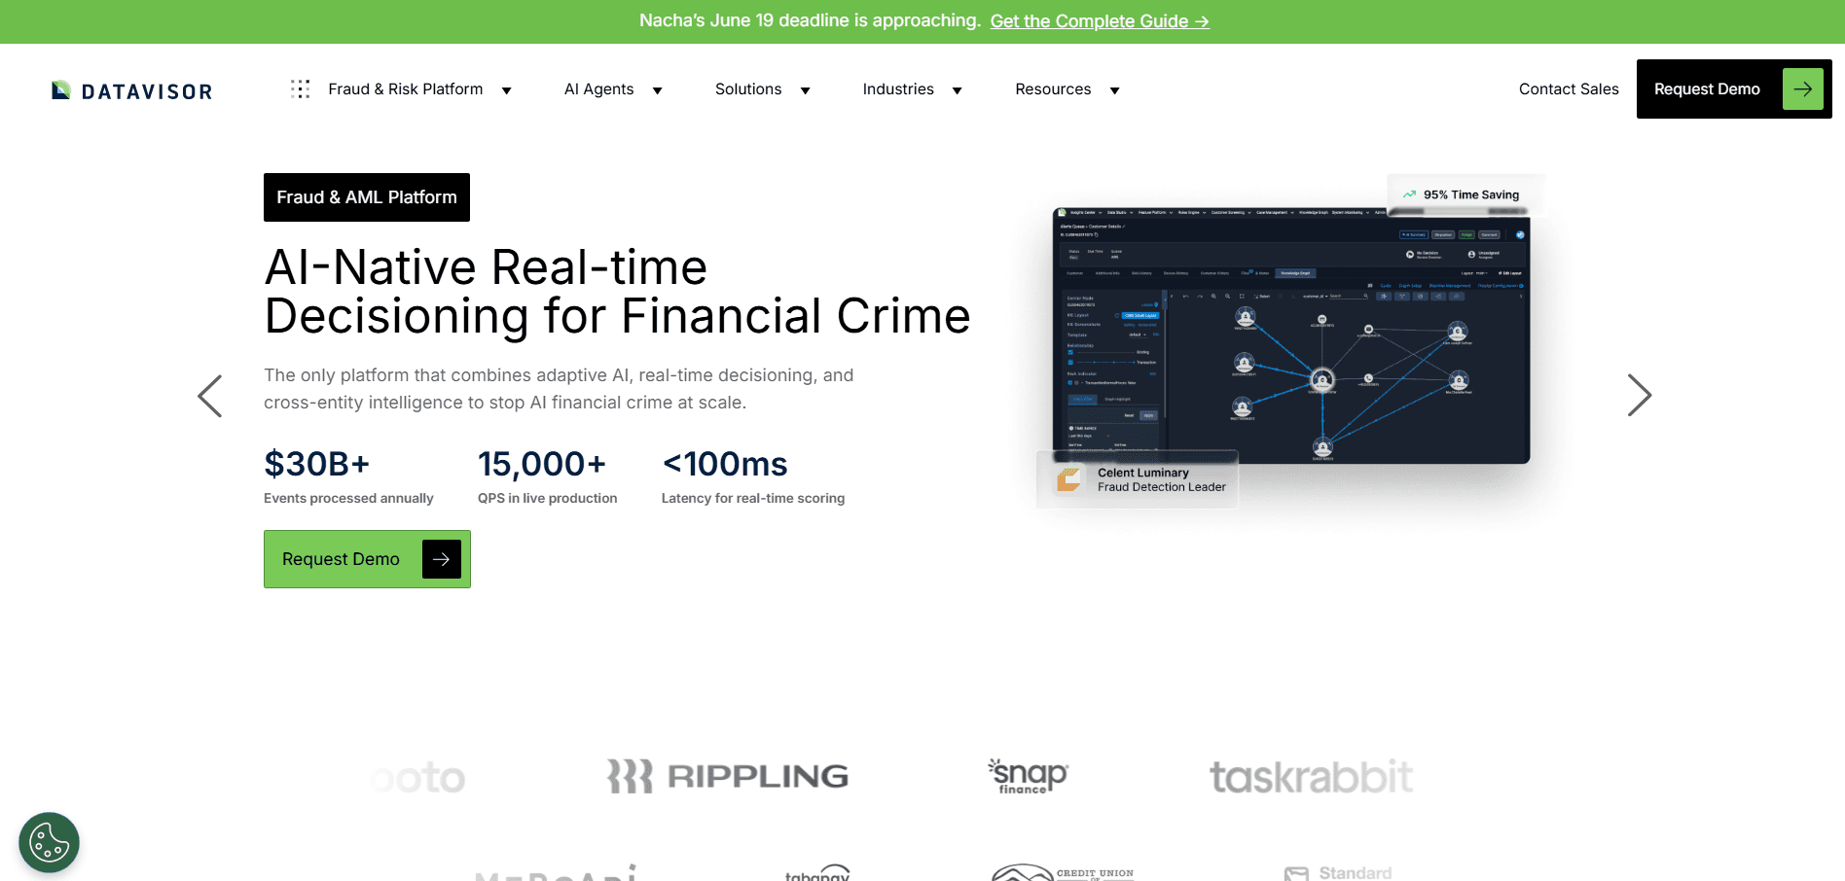Click the green arrow in header Request Demo

tap(1802, 89)
